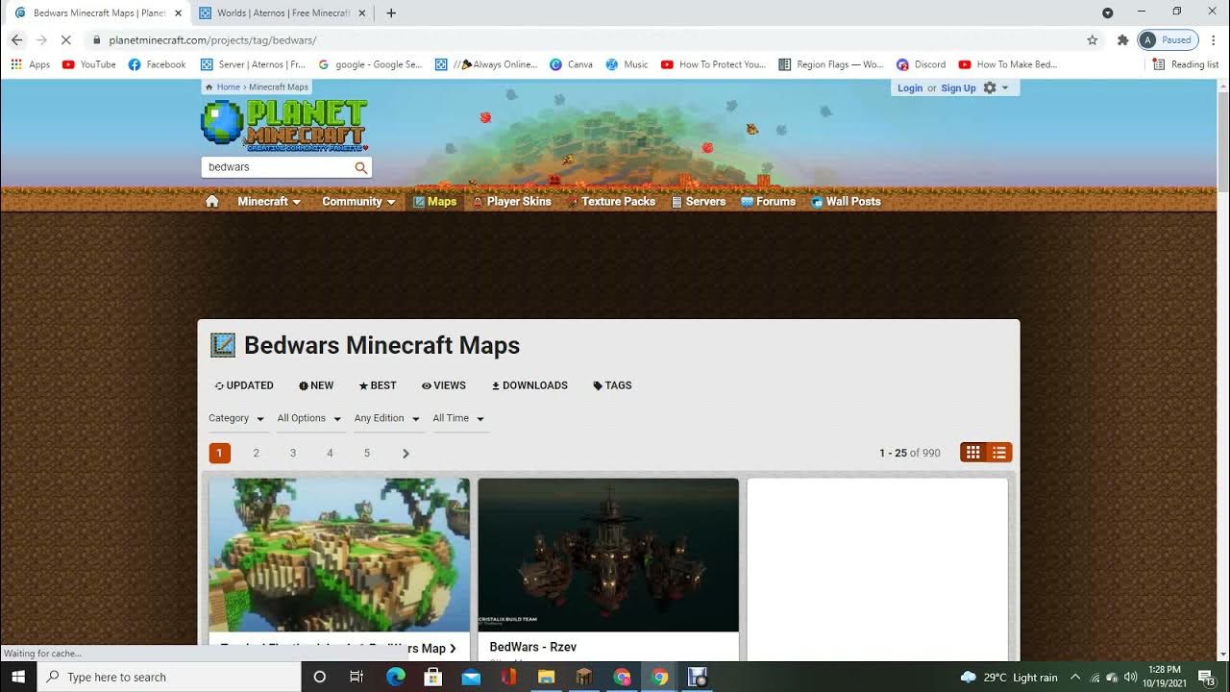The width and height of the screenshot is (1230, 692).
Task: Open the TAGS link
Action: pos(612,385)
